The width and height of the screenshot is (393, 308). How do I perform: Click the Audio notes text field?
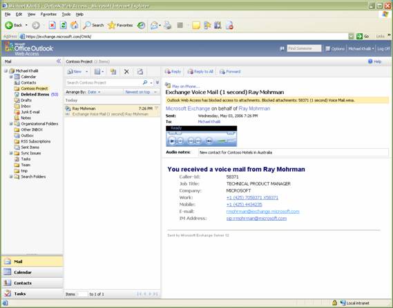point(294,152)
